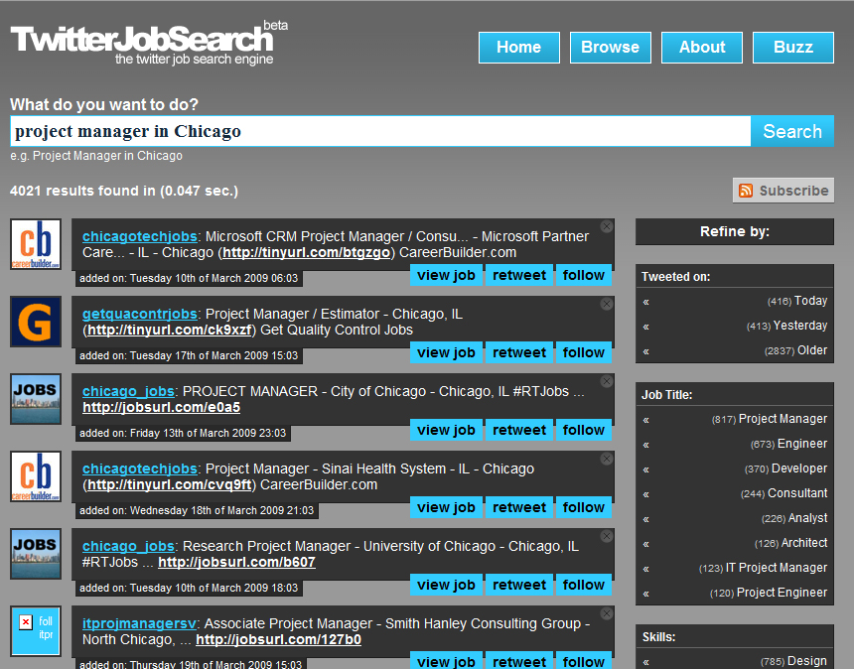Retweet the Sinai Health System posting
This screenshot has height=669, width=854.
pyautogui.click(x=519, y=507)
